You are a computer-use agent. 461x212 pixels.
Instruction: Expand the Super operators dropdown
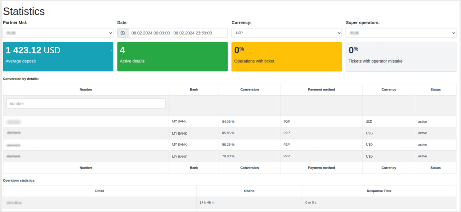(401, 33)
